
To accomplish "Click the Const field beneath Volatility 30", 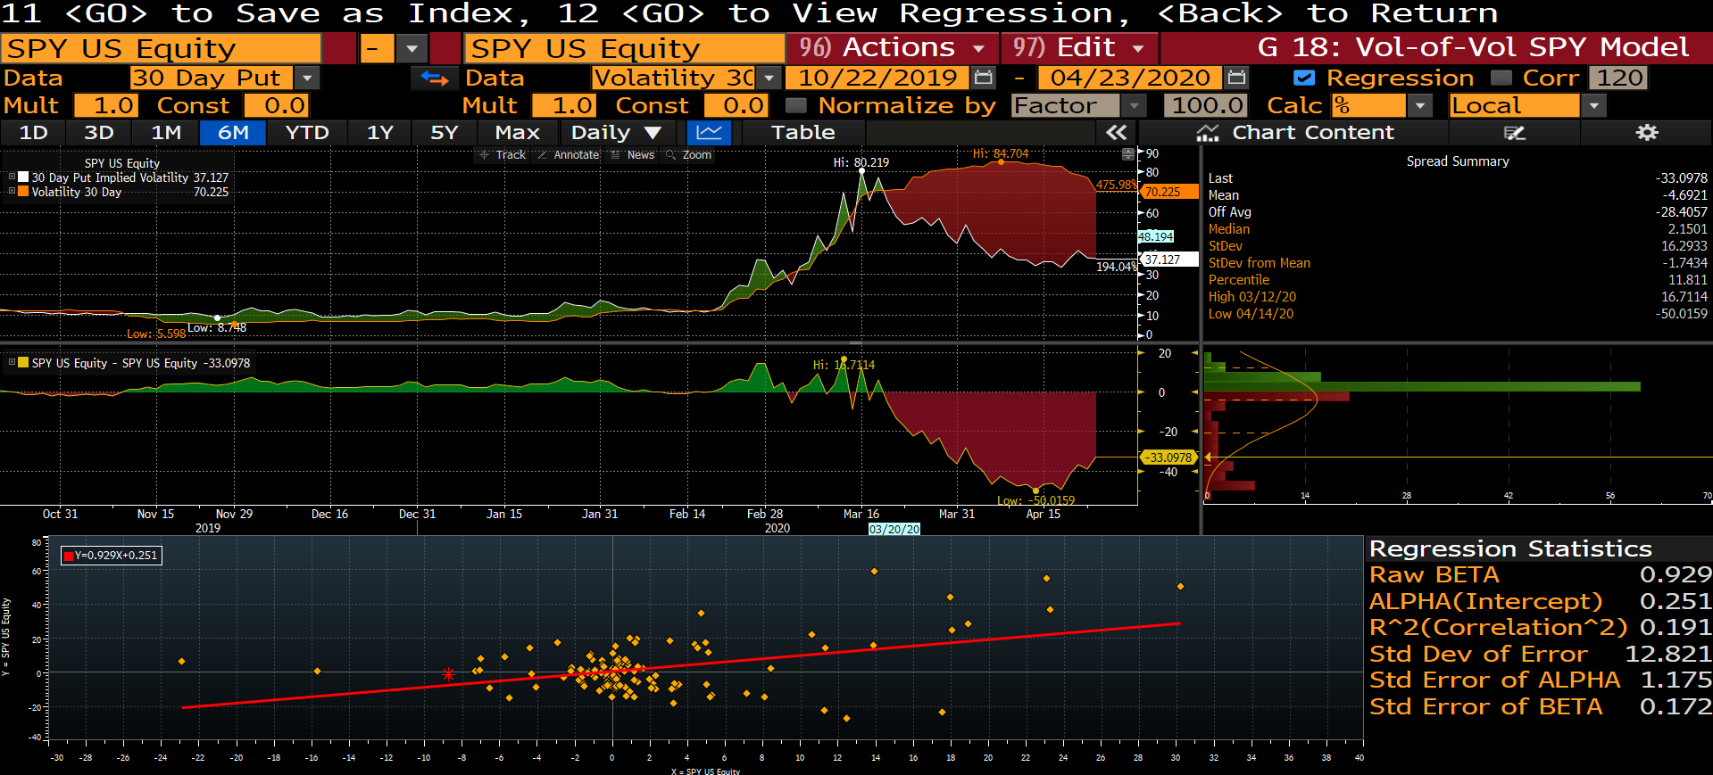I will 735,106.
